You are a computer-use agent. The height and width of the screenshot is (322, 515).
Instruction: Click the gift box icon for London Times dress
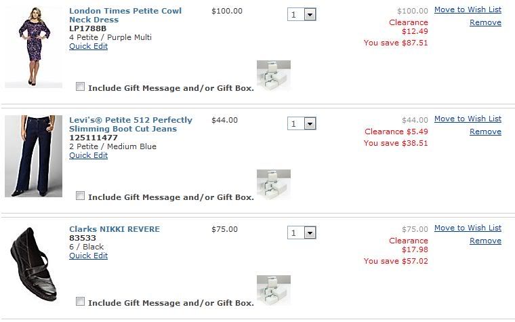click(273, 75)
